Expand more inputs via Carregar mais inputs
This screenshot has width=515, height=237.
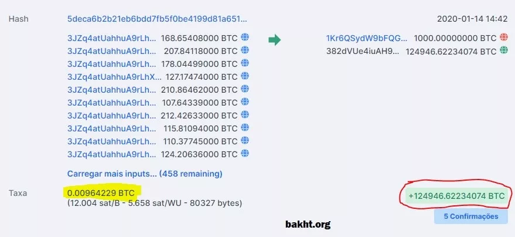tap(145, 174)
